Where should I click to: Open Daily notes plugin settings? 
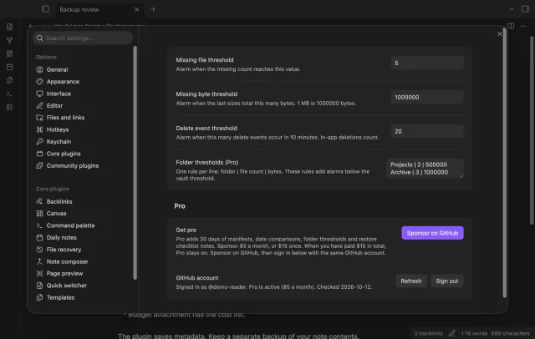point(56,237)
